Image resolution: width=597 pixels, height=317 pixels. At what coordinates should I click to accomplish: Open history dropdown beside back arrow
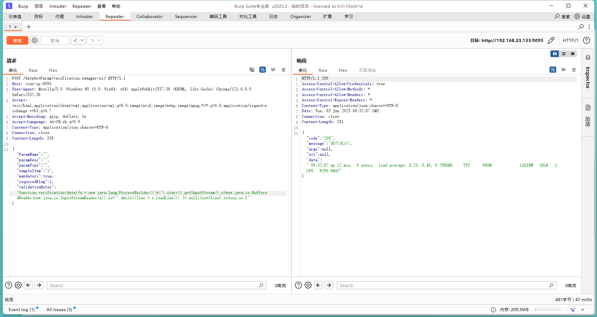coord(82,40)
